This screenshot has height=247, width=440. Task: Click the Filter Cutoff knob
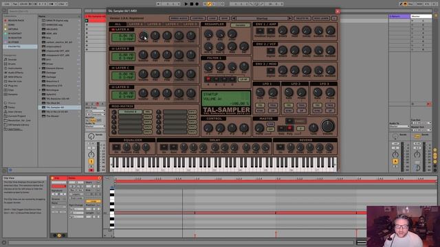(x=208, y=67)
